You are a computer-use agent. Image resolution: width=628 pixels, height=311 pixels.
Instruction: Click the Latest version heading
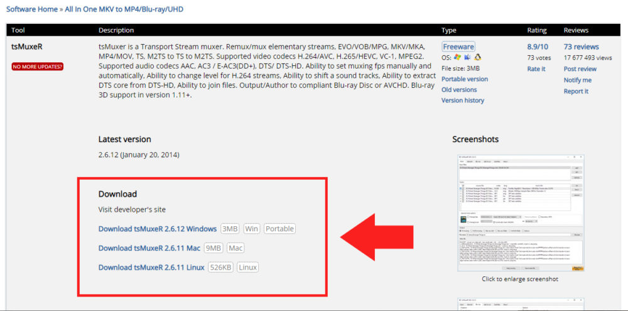[124, 139]
